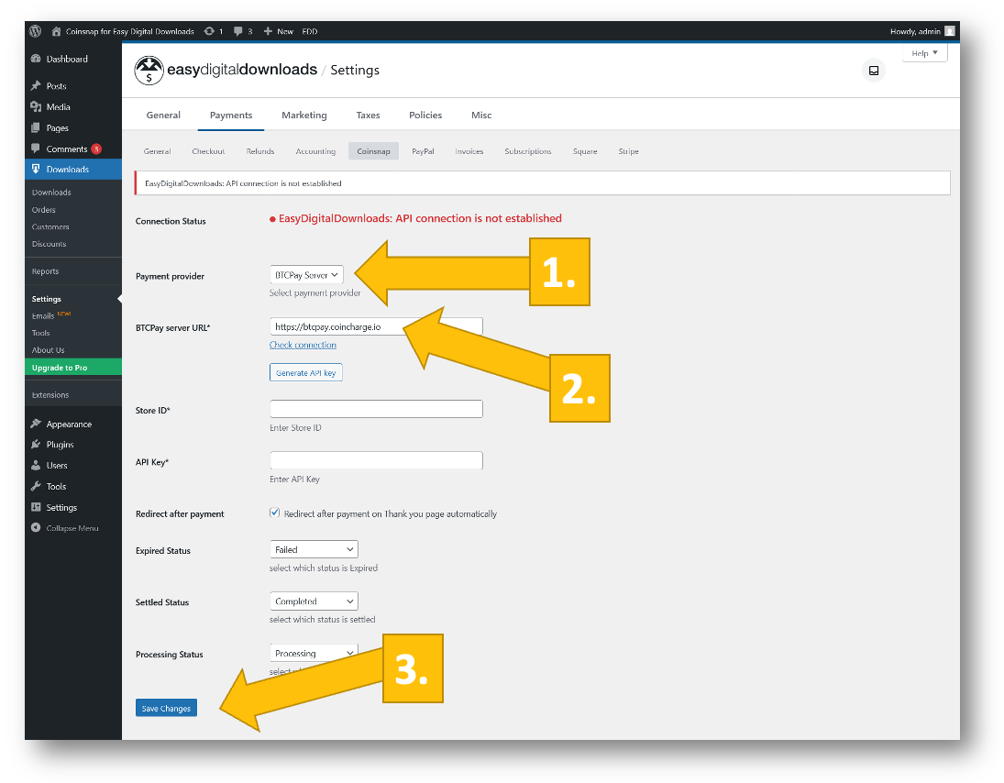
Task: Open the comments bubble in admin bar
Action: click(x=238, y=31)
